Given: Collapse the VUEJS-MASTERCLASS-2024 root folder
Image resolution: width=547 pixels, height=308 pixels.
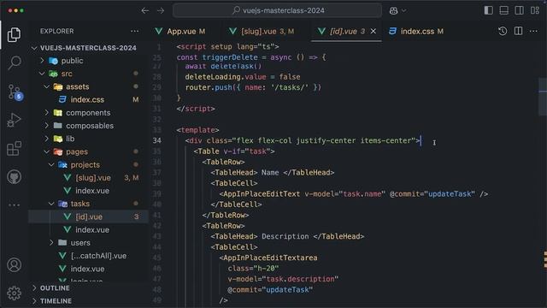Looking at the screenshot, I should point(34,48).
